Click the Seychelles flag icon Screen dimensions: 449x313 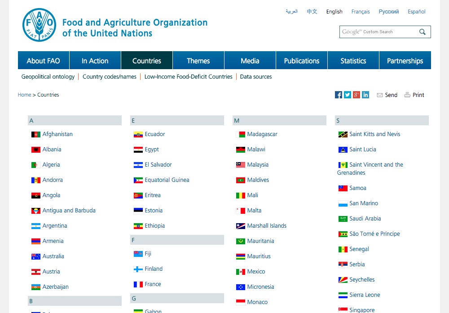343,280
